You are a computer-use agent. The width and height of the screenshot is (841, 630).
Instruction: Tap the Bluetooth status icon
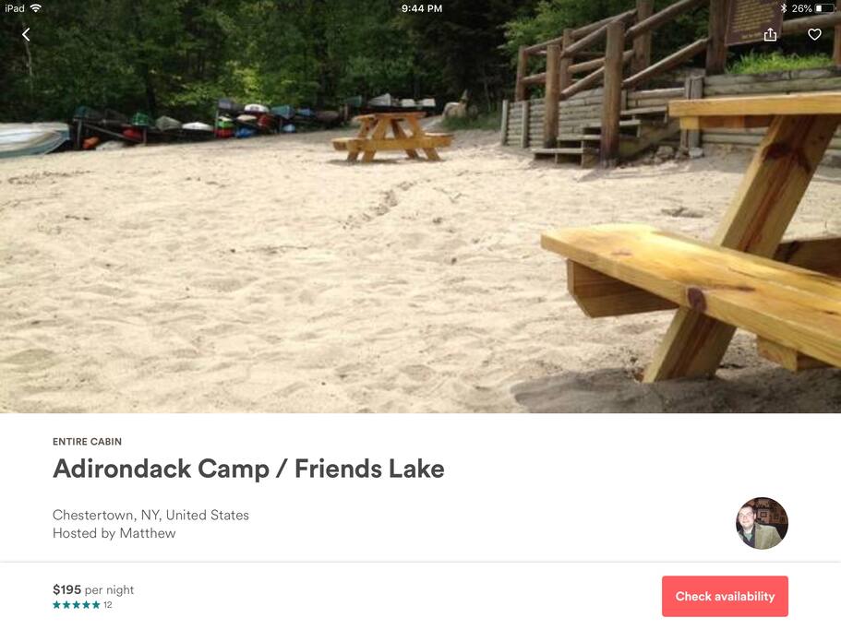(x=784, y=8)
